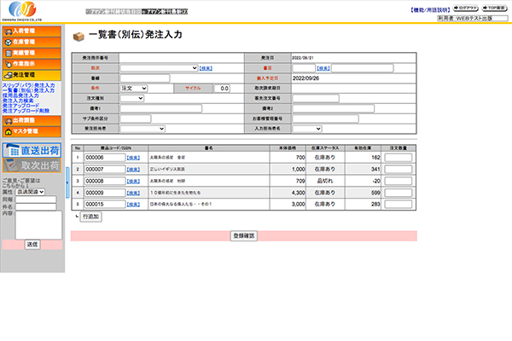Viewport: 512px width, 341px height.
Task: Click product code field 000007
Action: point(105,170)
